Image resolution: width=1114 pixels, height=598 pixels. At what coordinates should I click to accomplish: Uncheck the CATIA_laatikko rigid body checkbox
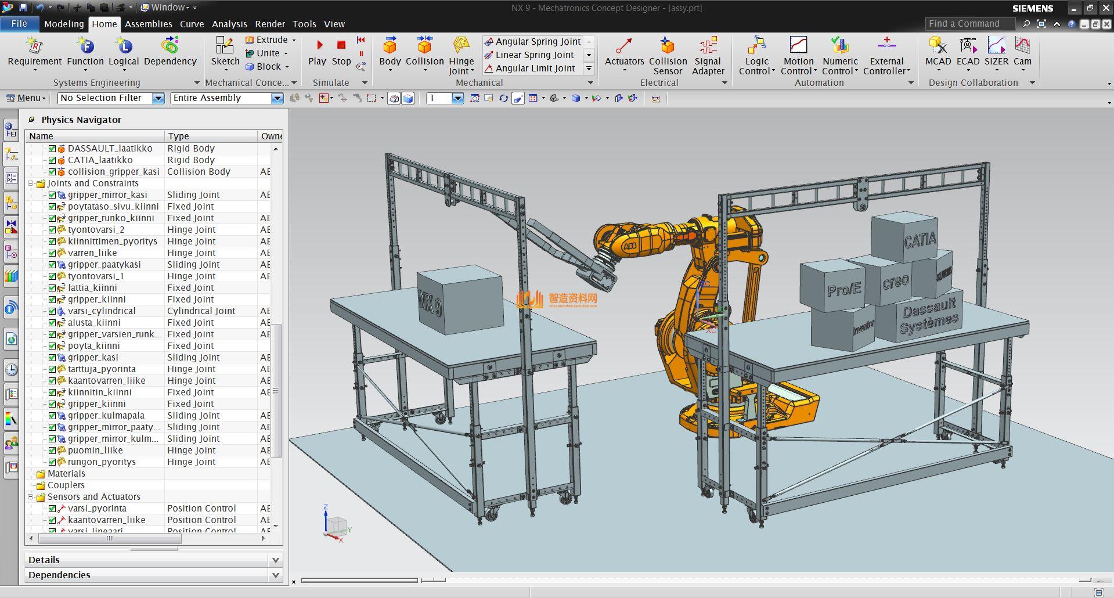(52, 160)
